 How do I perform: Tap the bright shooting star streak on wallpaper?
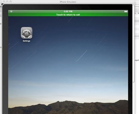(x=82, y=56)
